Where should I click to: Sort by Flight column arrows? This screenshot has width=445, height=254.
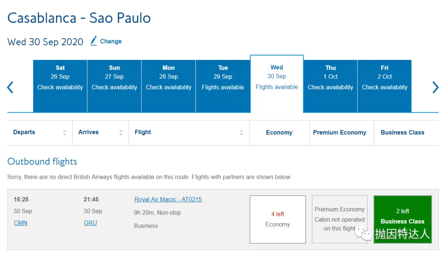point(241,132)
